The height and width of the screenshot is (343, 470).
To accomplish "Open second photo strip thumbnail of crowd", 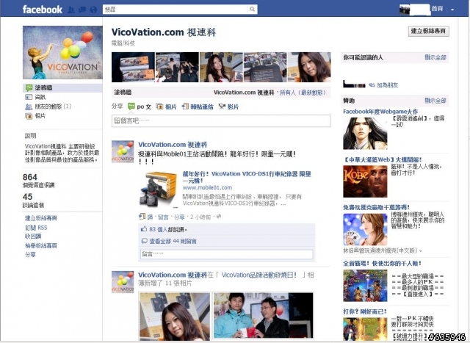I will [x=177, y=67].
